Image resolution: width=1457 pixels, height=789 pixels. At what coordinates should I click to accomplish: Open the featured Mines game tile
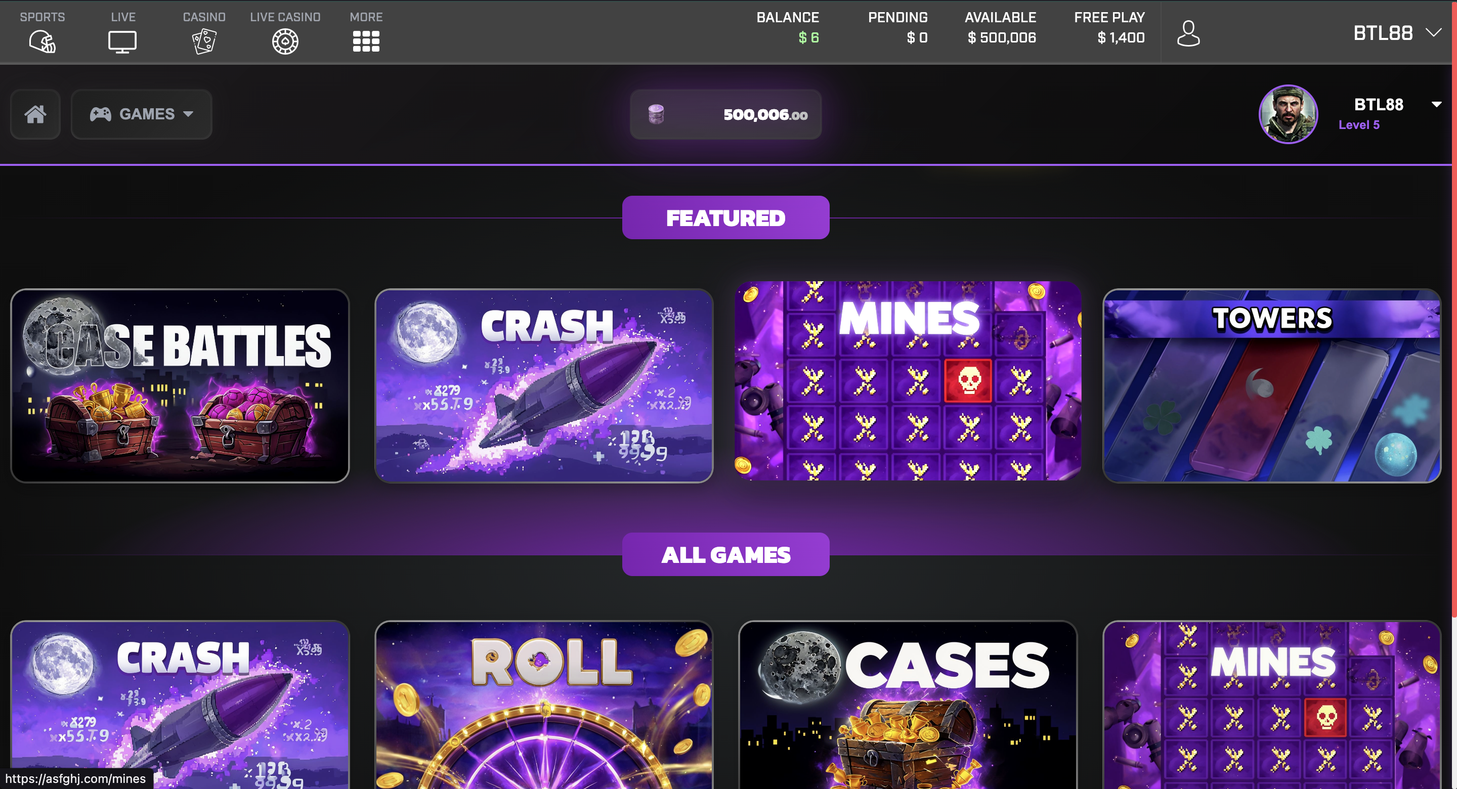coord(908,381)
